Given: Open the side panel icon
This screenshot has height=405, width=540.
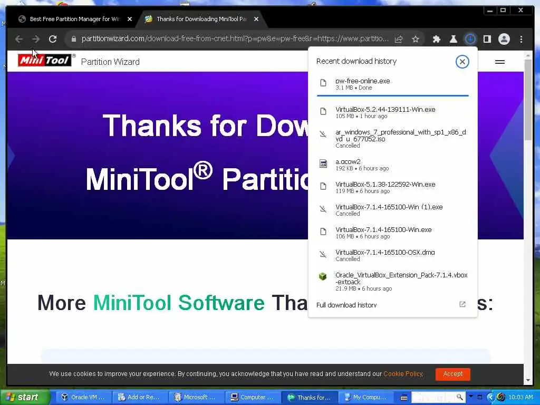Looking at the screenshot, I should (487, 39).
